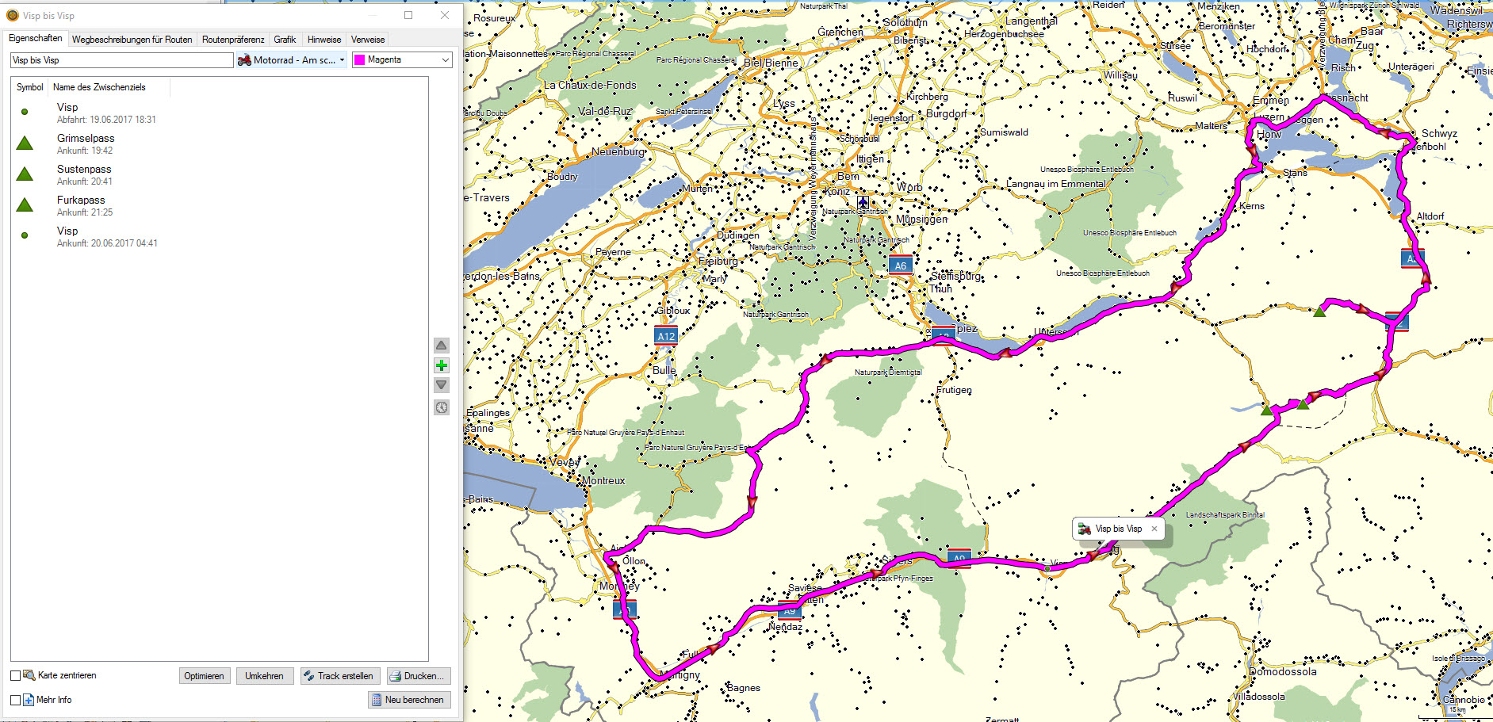Close the 'Visp bis Visp' map tooltip

click(x=1154, y=529)
